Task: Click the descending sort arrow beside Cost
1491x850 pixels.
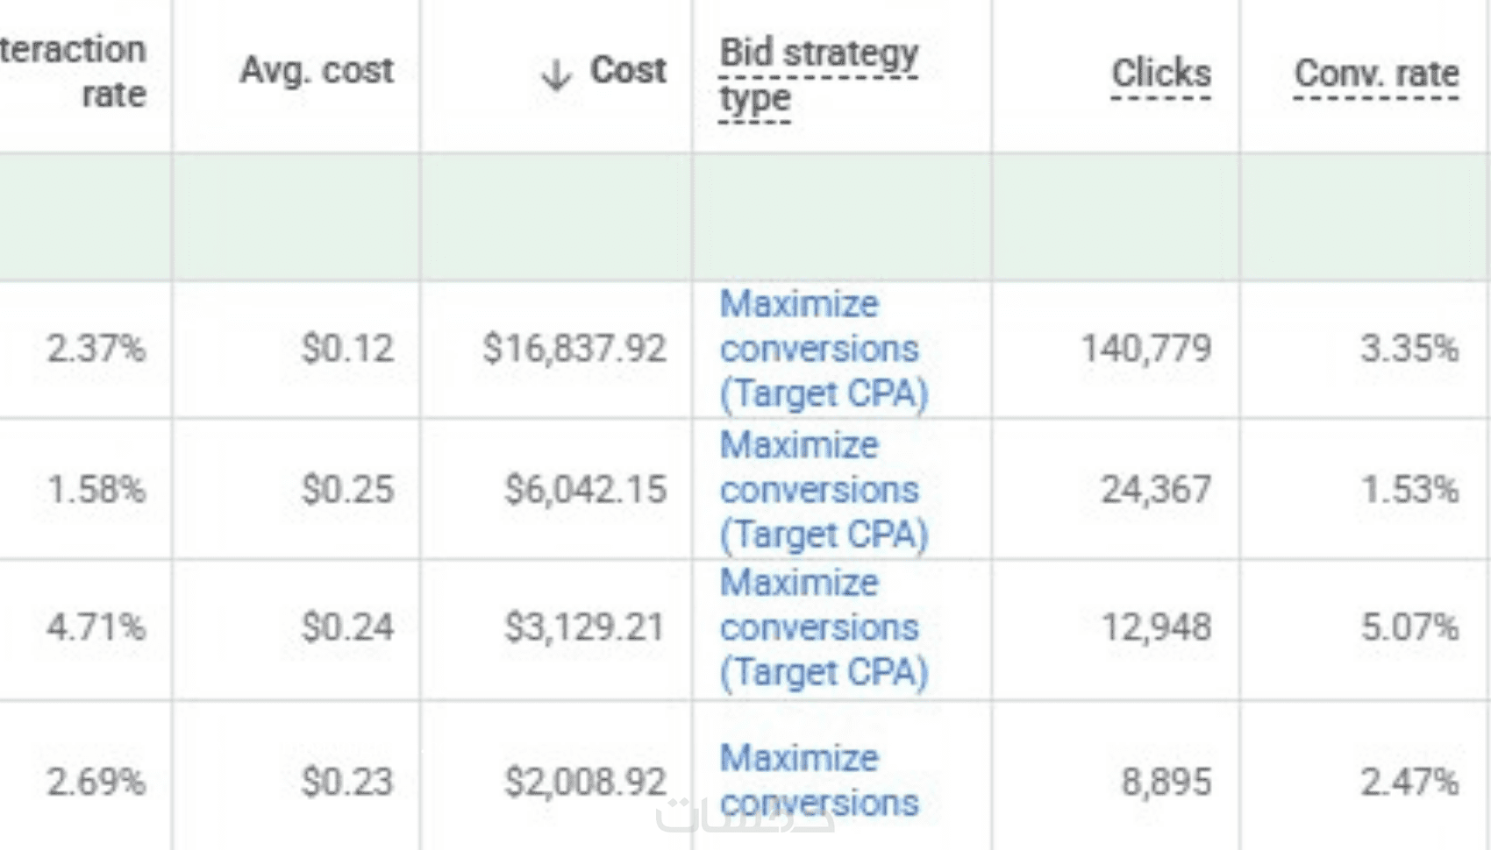Action: tap(556, 74)
